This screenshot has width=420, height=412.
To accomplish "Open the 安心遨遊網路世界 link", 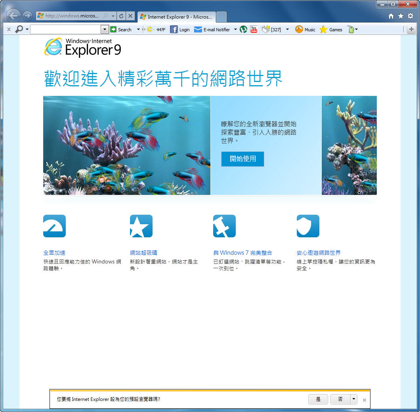I will pos(319,253).
